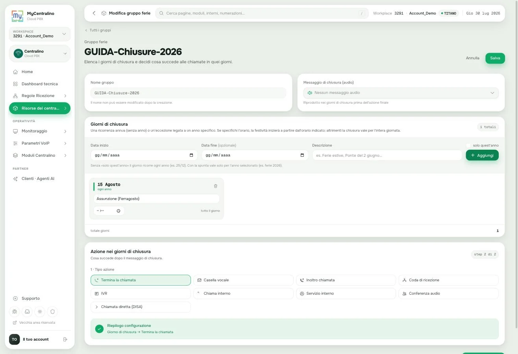This screenshot has height=354, width=518.
Task: Enable the solo quest'anno checkbox
Action: coord(468,145)
